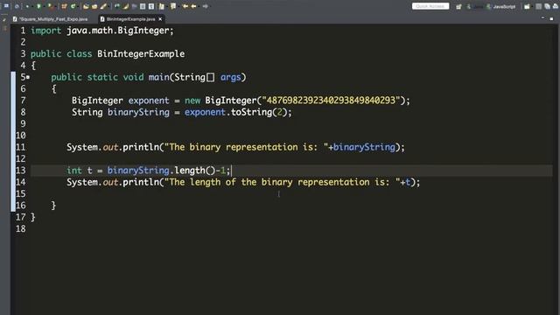Click "The binary representation is: " string
Screen dimensions: 560x315
[246, 147]
